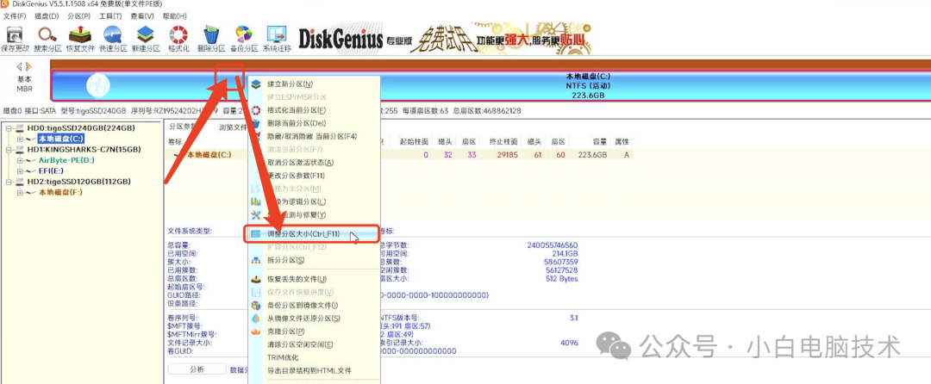Click the 223.6GB capacity cell in table

(594, 155)
